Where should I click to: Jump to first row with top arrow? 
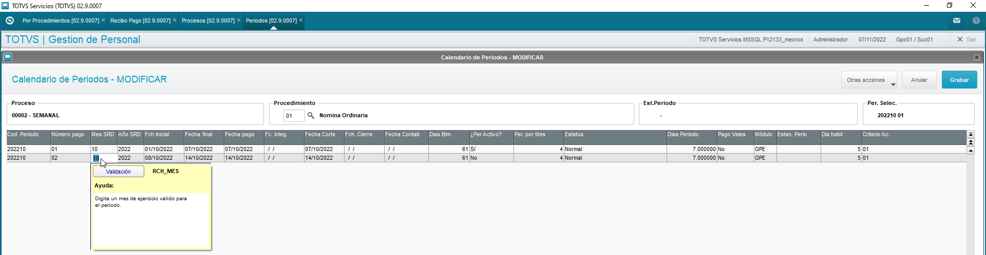click(x=971, y=134)
